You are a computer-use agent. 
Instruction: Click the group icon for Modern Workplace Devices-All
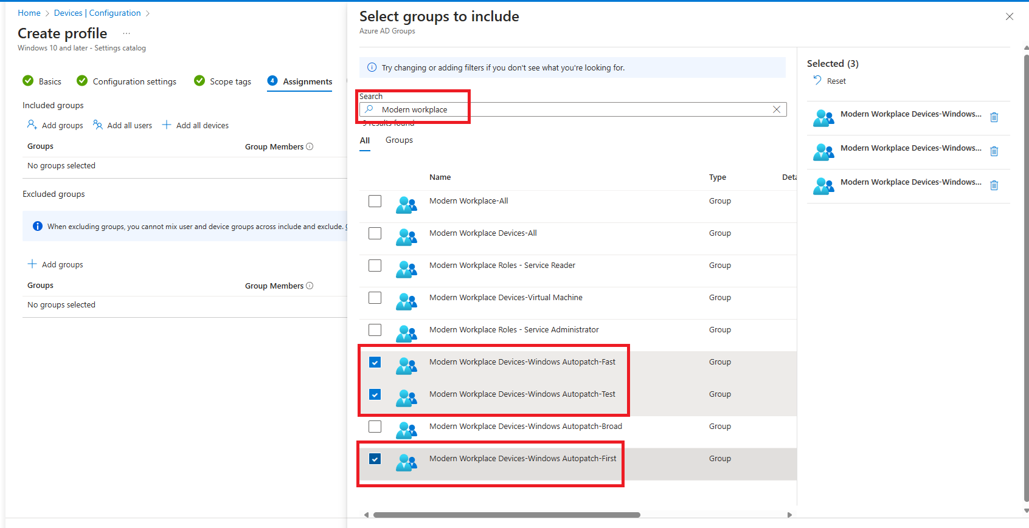point(406,237)
